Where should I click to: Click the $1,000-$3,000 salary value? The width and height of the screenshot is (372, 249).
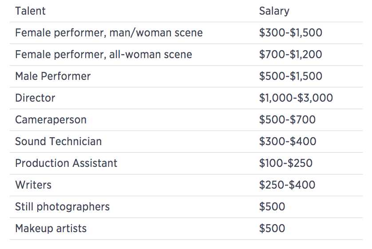click(296, 98)
